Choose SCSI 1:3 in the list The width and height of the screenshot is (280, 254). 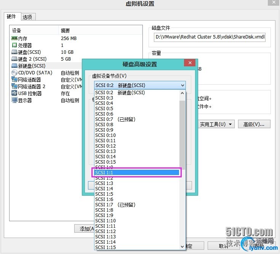(x=137, y=183)
